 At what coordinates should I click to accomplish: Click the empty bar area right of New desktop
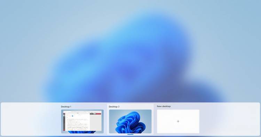tap(230, 119)
